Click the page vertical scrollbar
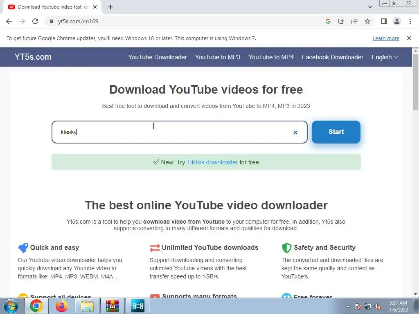This screenshot has height=314, width=419. point(415,83)
